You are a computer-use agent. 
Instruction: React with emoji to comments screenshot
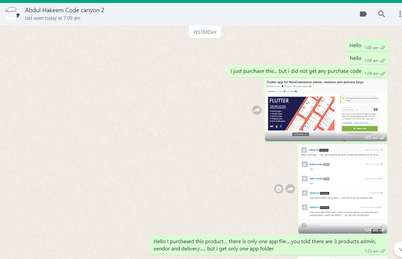279,189
